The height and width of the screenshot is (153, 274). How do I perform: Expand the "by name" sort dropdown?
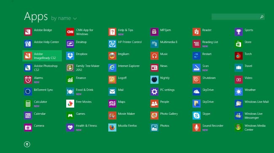[x=64, y=18]
